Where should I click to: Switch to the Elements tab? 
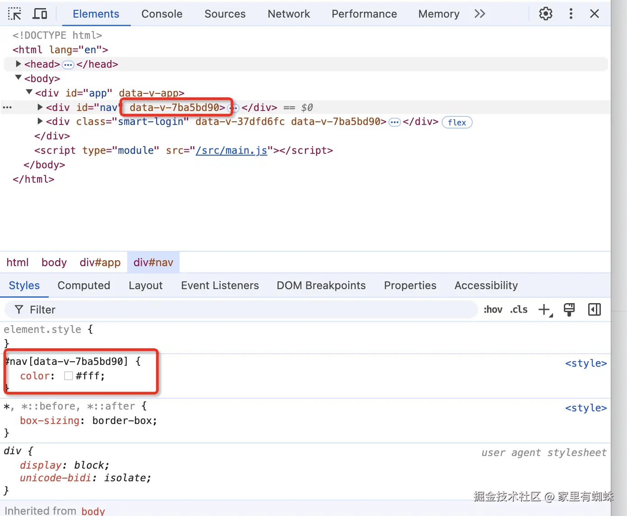click(x=96, y=14)
